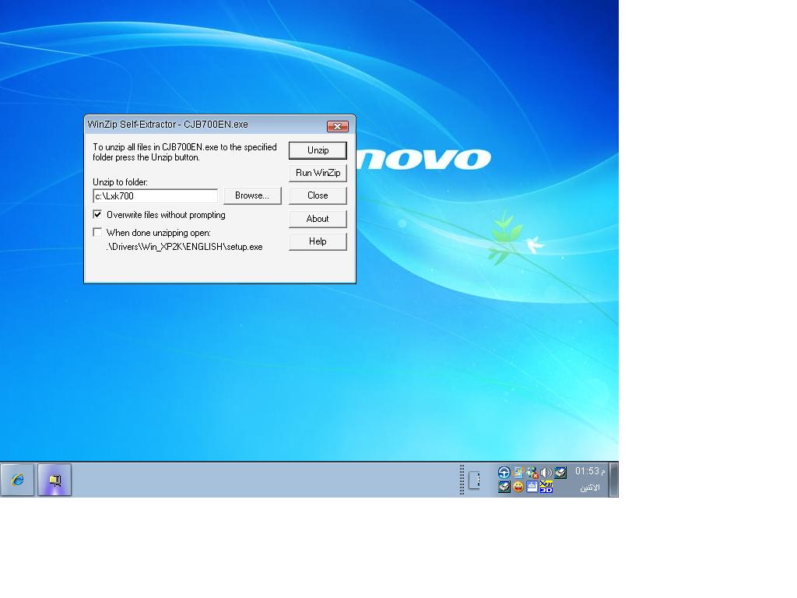Click the Browse... button
Image resolution: width=797 pixels, height=598 pixels.
pyautogui.click(x=252, y=195)
